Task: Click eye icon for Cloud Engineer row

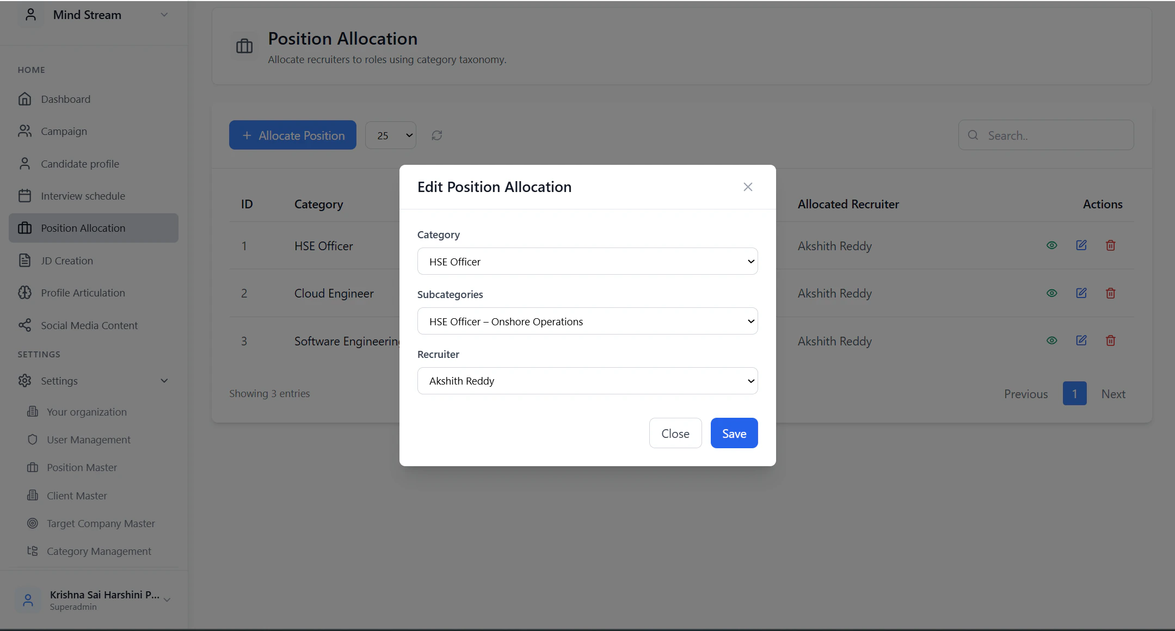Action: tap(1051, 293)
